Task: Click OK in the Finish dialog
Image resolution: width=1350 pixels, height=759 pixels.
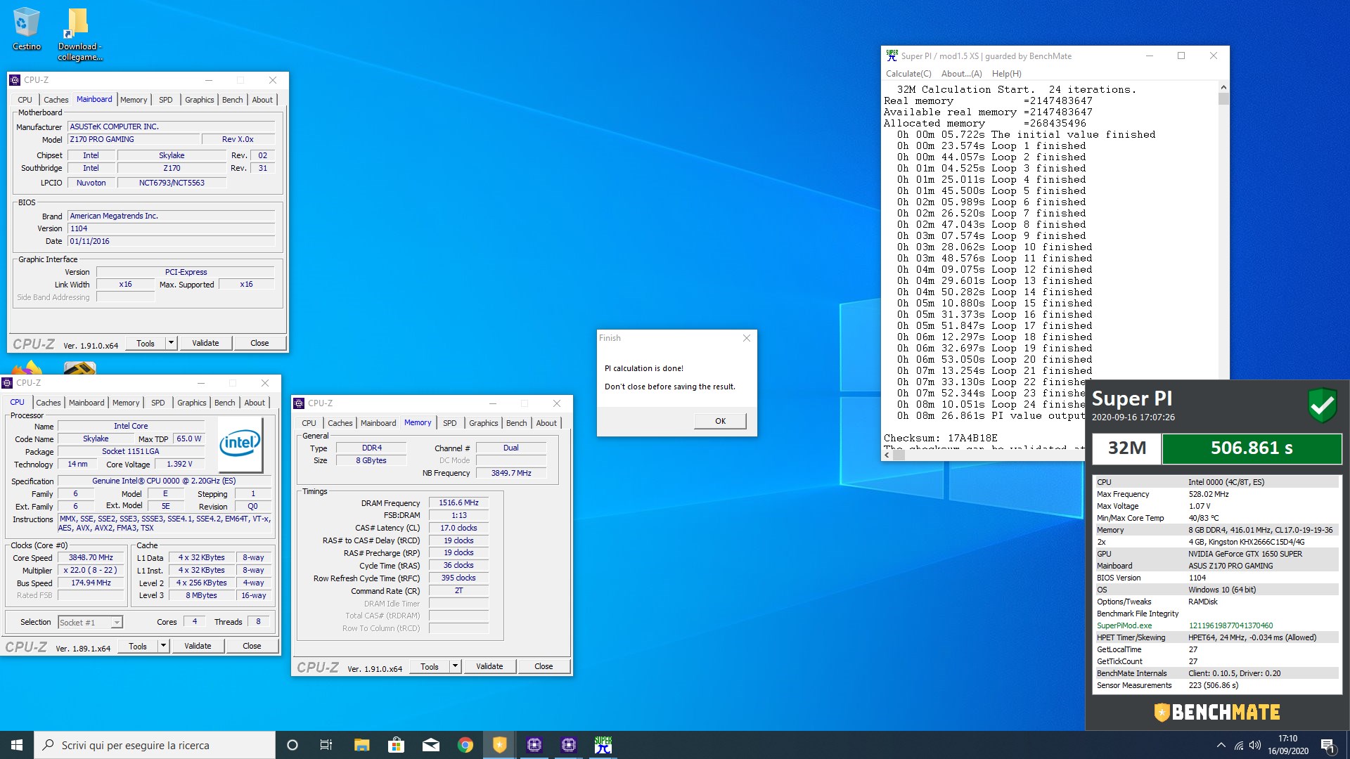Action: pos(720,421)
